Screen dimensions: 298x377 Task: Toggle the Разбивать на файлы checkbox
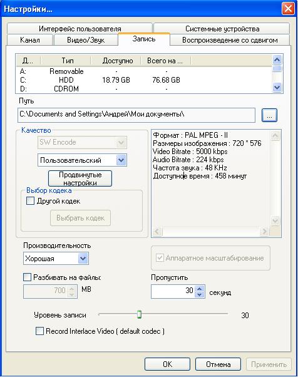pyautogui.click(x=27, y=277)
